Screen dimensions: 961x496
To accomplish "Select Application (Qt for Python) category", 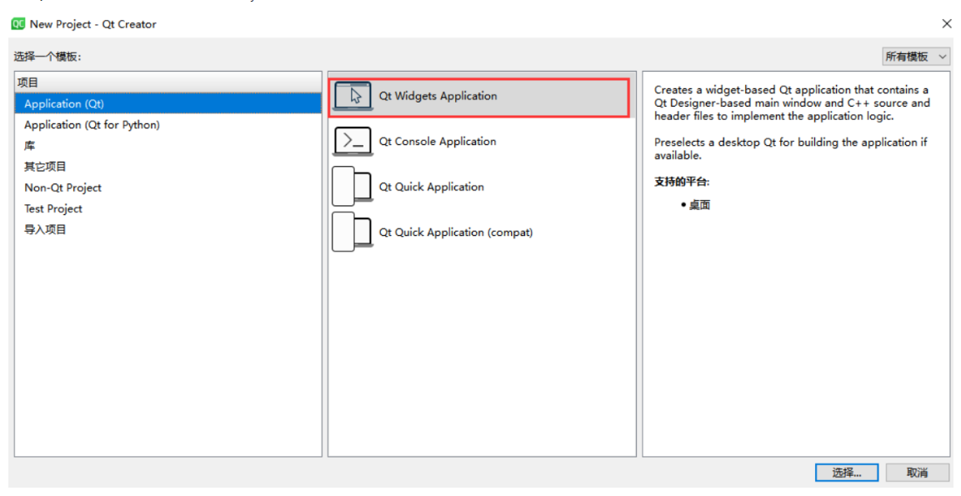I will click(x=168, y=124).
